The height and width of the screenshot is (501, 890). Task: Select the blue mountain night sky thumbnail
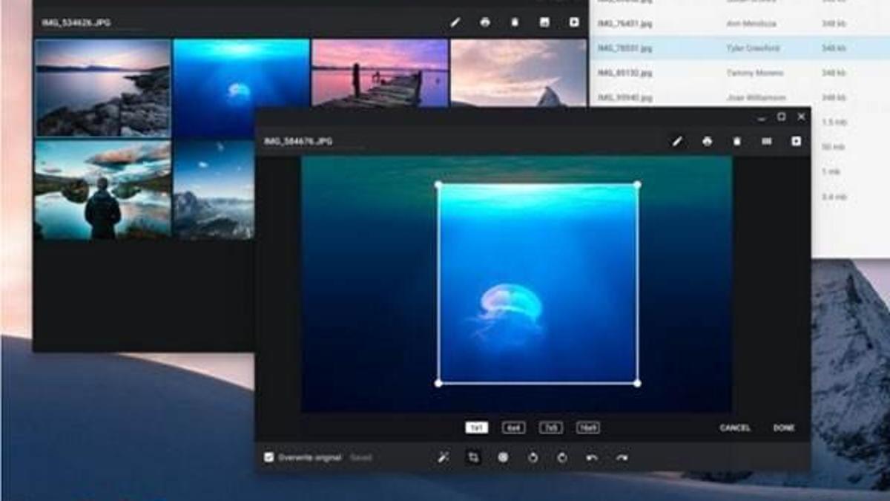coord(214,189)
